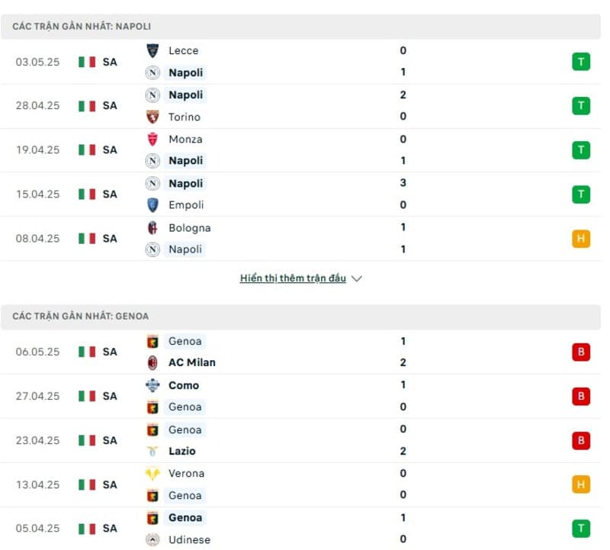Click the Lecce club crest icon
The image size is (610, 550).
point(152,50)
